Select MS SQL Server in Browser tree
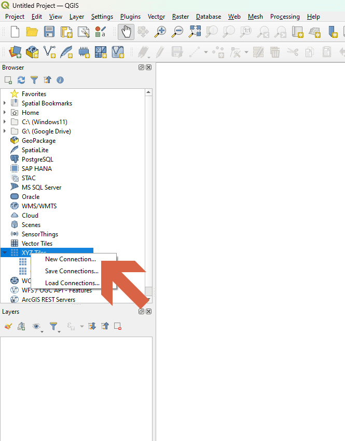The height and width of the screenshot is (441, 345). click(42, 188)
